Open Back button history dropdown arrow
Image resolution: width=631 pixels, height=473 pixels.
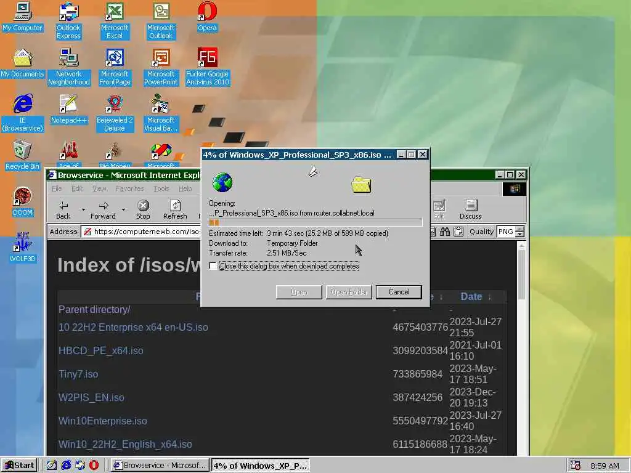83,209
